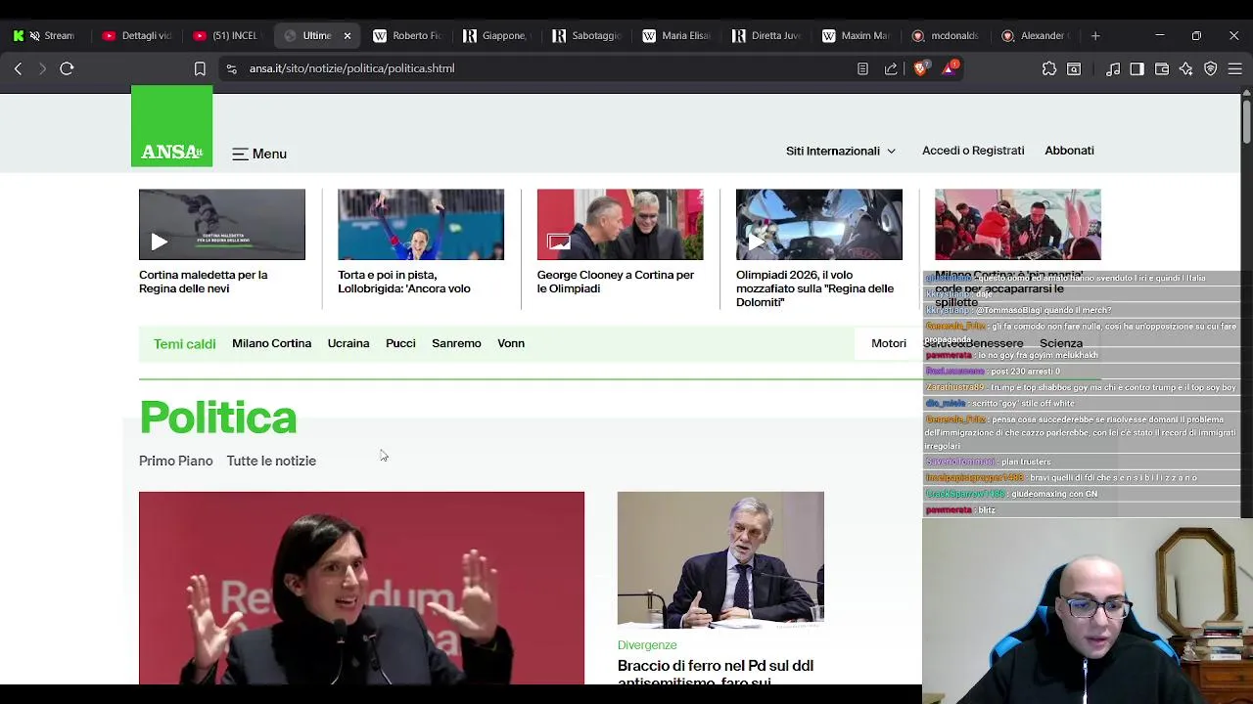Open the browser extensions puzzle icon
This screenshot has width=1253, height=704.
[1049, 68]
